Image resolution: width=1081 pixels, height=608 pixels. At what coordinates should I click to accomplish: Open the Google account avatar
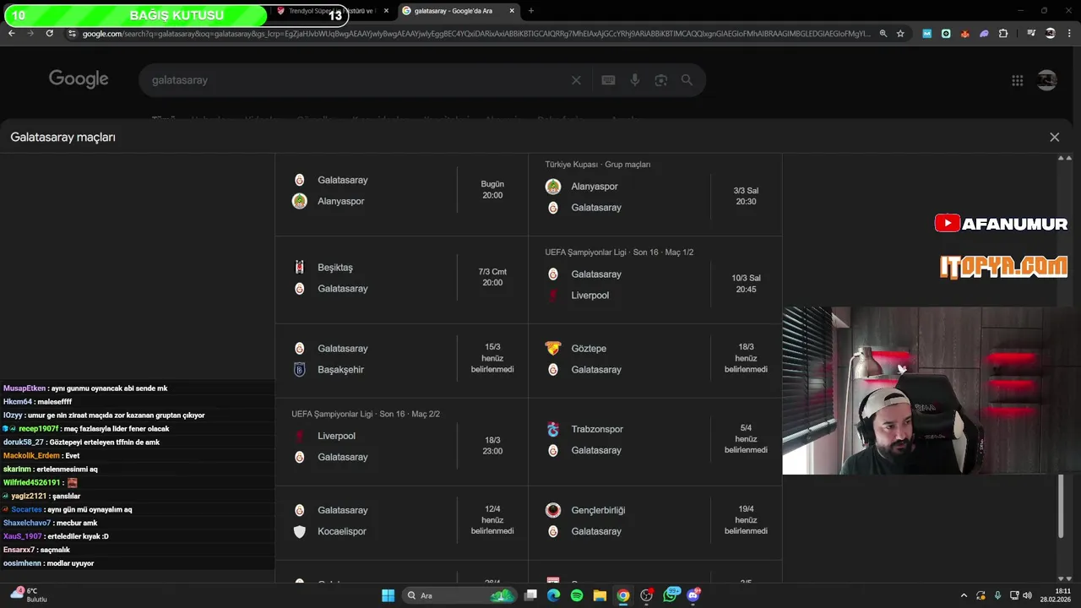[x=1046, y=80]
